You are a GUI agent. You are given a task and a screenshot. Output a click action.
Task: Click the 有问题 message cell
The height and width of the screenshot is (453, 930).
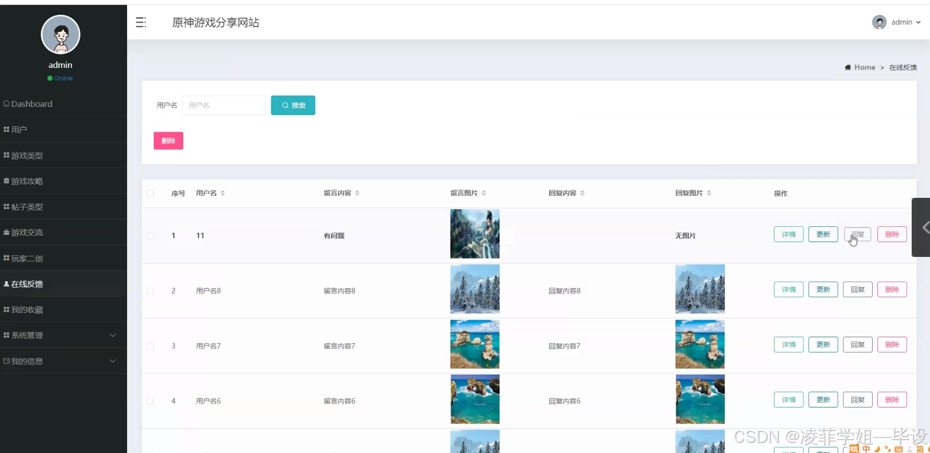[334, 236]
